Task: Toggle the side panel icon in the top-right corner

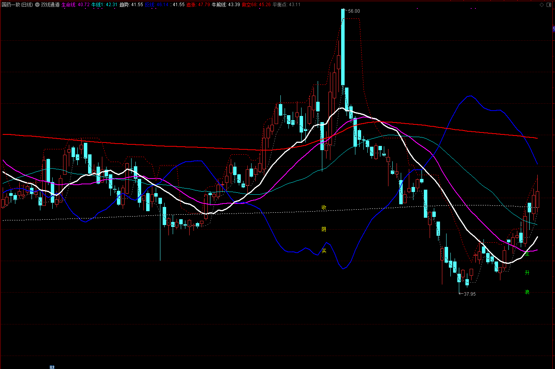Action: pyautogui.click(x=549, y=5)
